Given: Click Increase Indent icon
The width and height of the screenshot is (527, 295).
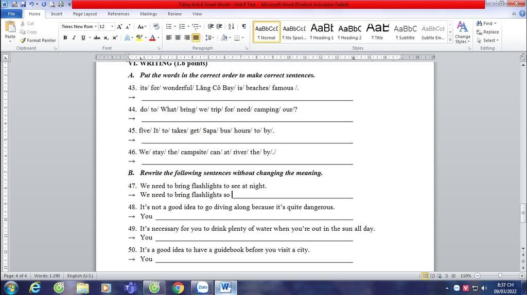Looking at the screenshot, I should [x=219, y=27].
